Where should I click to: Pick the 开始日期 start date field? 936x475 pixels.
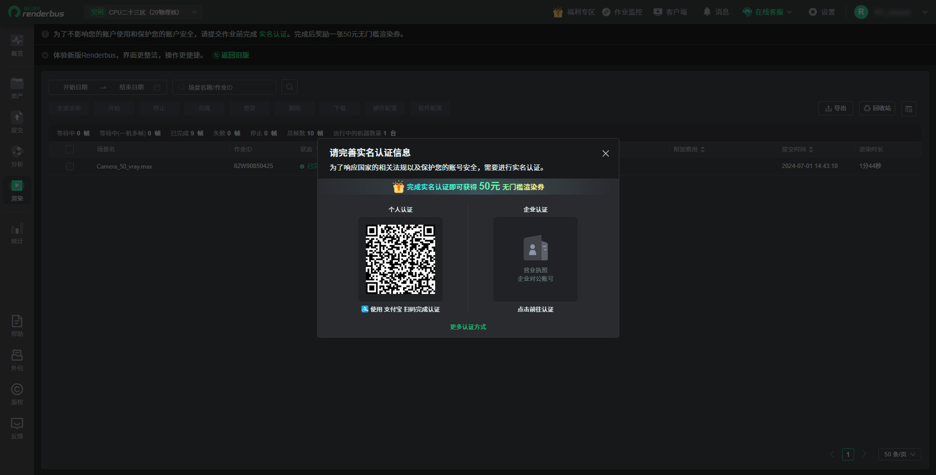click(x=75, y=87)
